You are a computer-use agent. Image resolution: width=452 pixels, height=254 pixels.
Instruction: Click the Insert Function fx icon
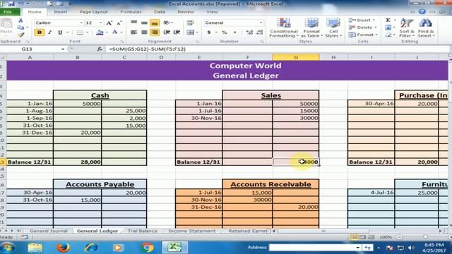(100, 49)
